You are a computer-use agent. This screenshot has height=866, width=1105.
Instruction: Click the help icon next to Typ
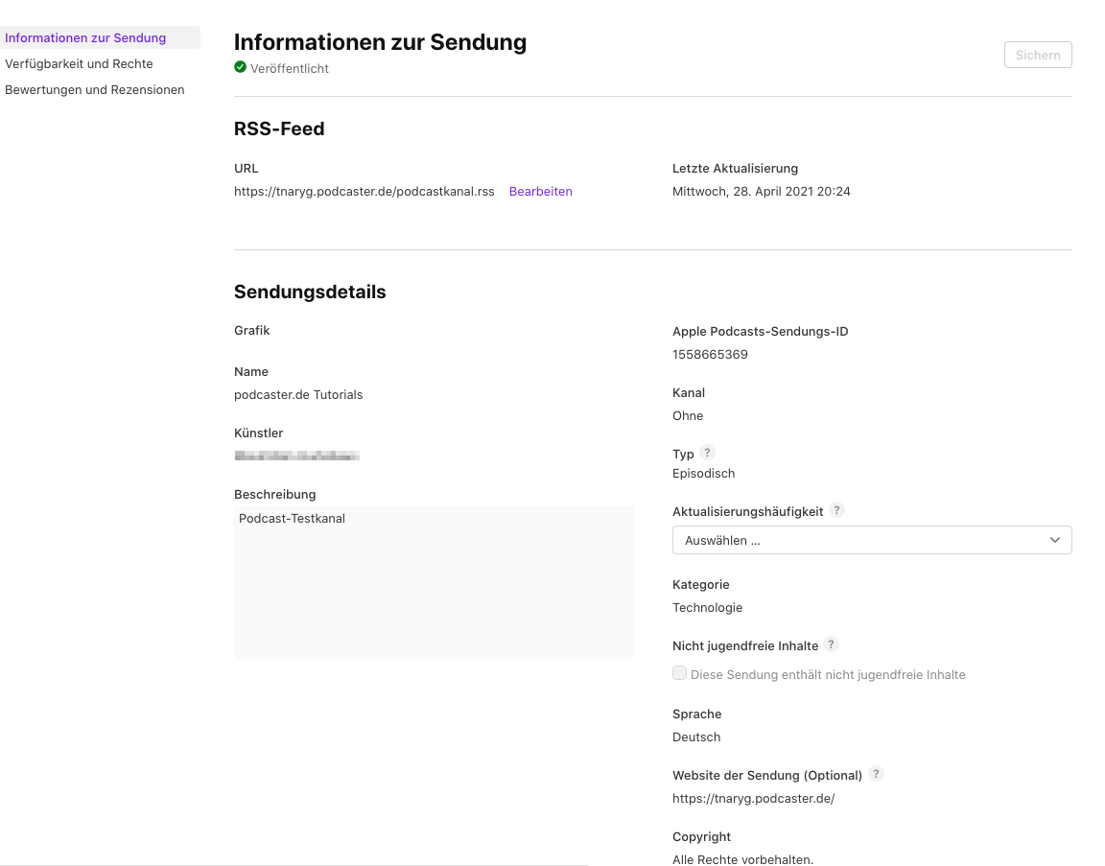tap(707, 453)
